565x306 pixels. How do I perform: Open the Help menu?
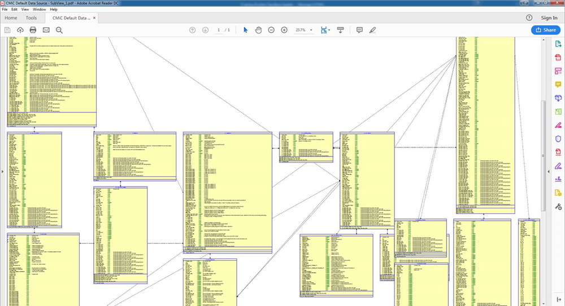point(54,10)
